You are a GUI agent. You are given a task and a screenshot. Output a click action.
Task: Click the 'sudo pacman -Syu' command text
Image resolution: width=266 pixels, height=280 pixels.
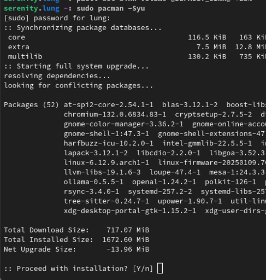(111, 9)
